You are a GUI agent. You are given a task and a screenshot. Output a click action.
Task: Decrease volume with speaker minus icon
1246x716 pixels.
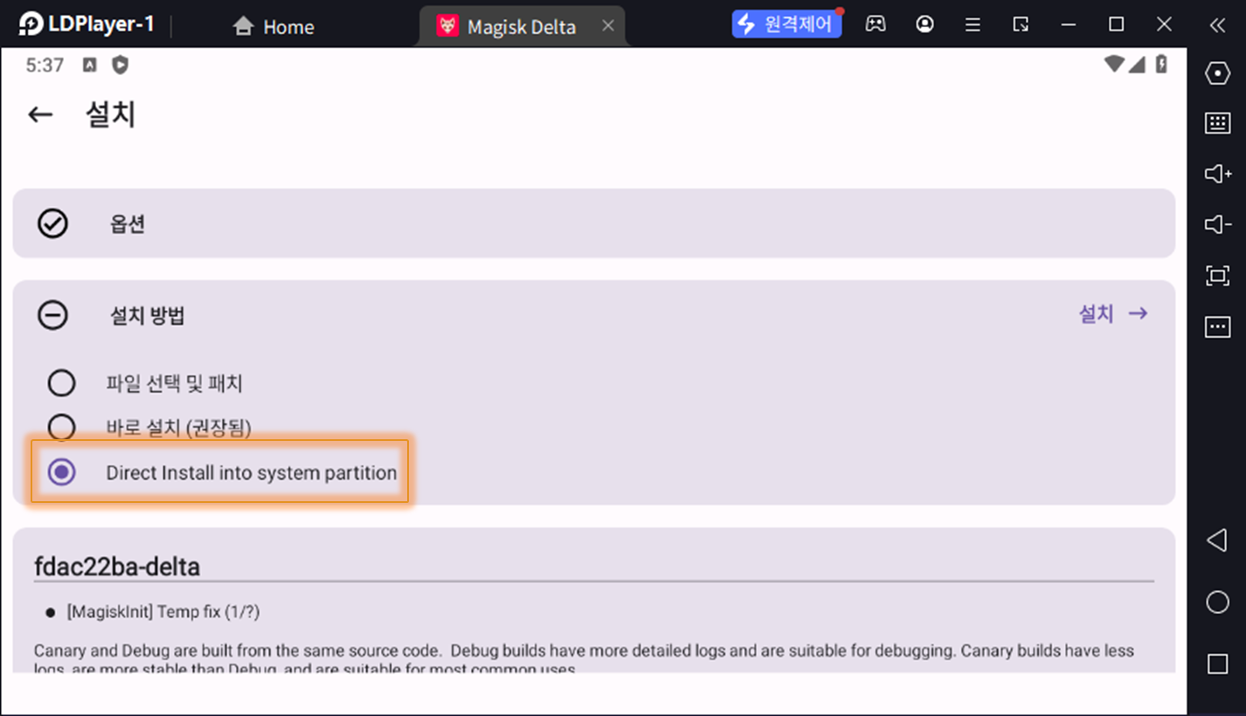[x=1217, y=225]
